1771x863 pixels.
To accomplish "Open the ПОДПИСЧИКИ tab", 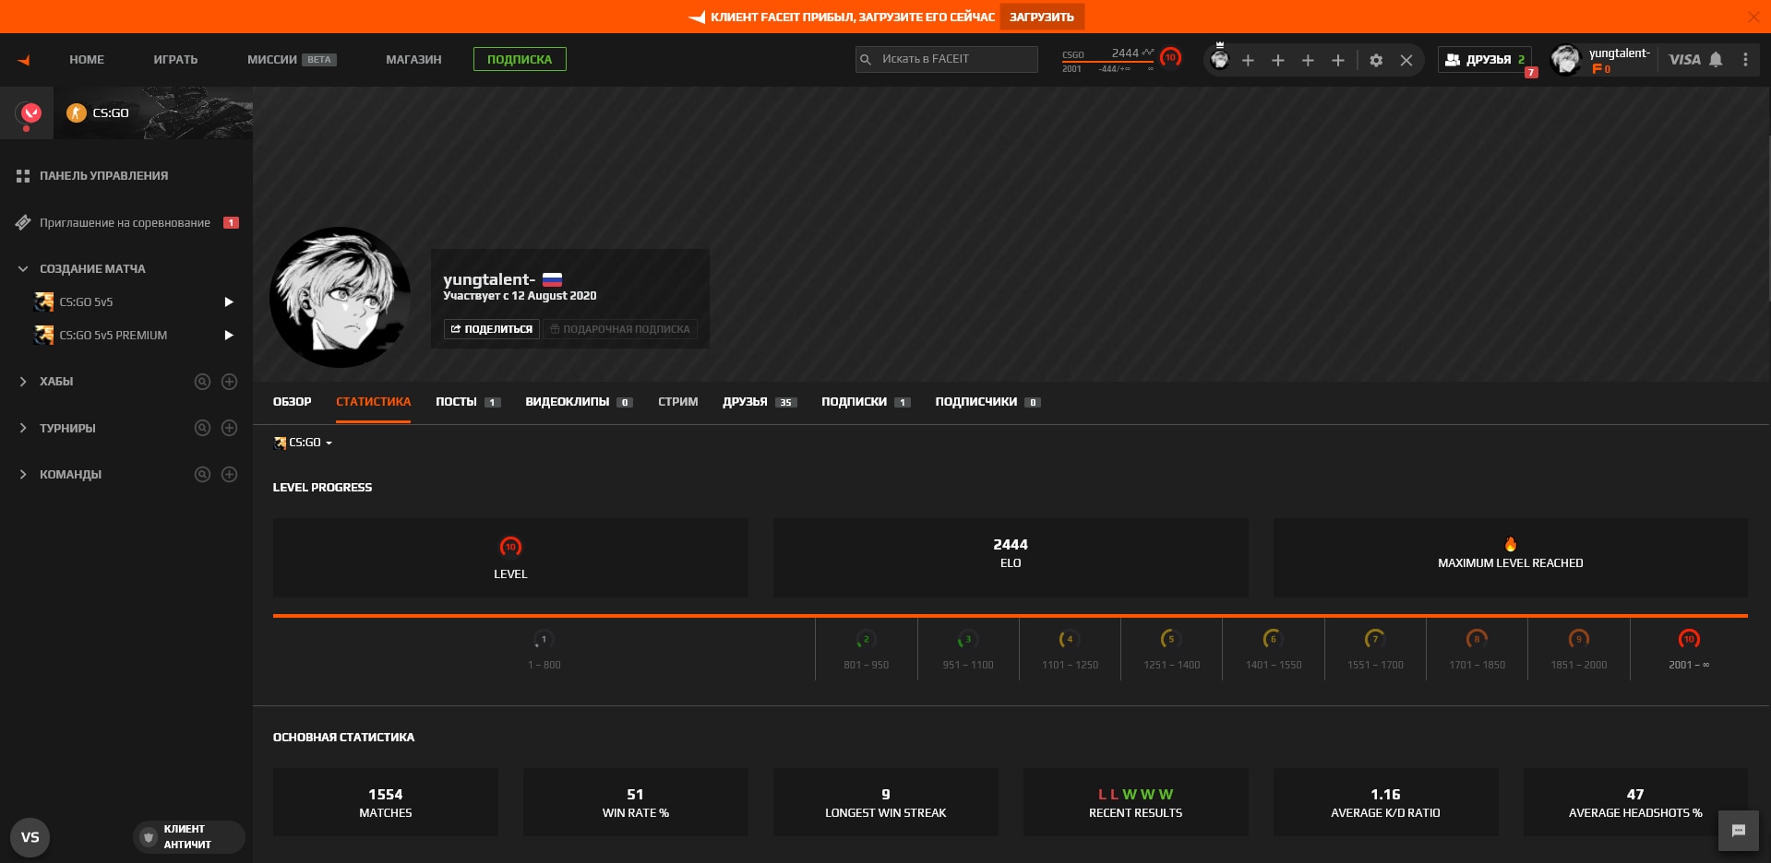I will pos(987,402).
